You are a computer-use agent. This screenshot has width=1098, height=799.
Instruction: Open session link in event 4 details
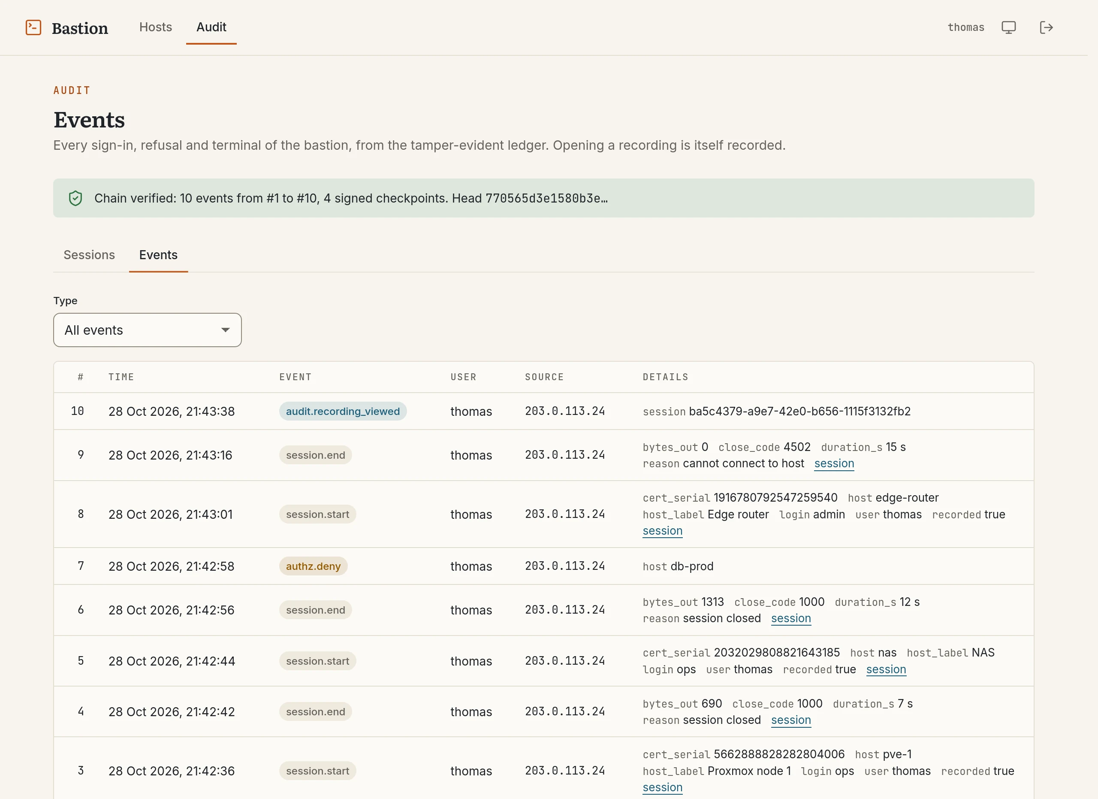point(790,720)
